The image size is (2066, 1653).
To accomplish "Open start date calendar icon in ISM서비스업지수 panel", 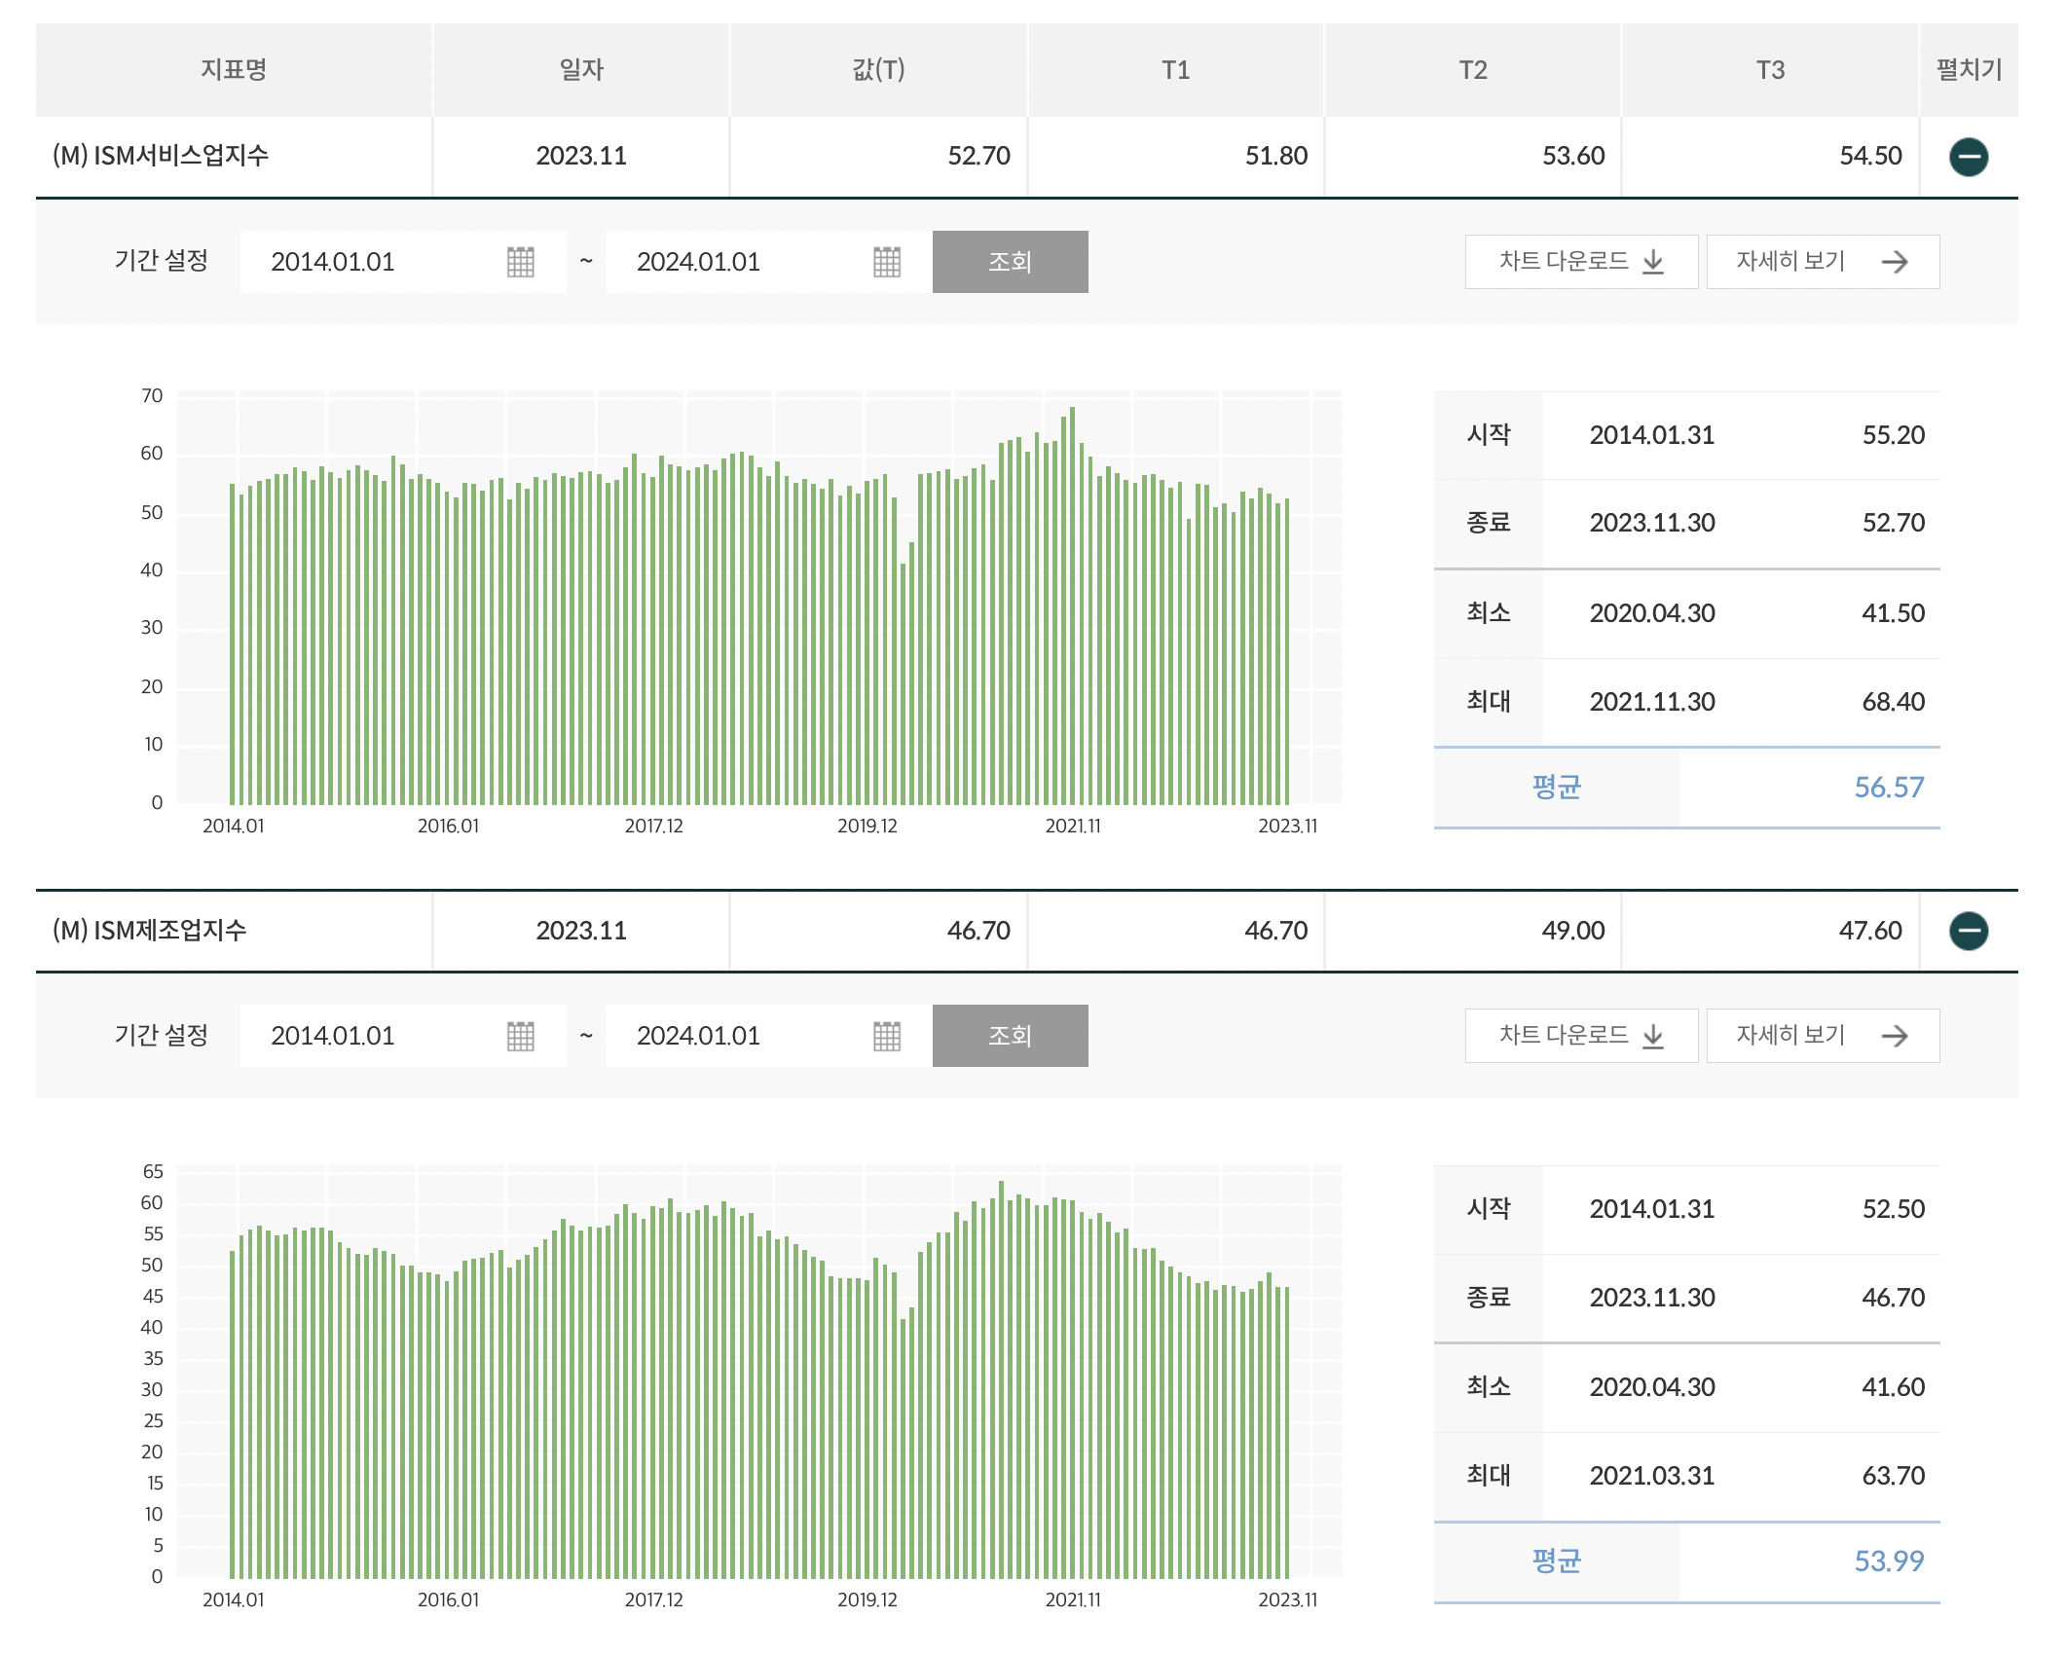I will point(520,262).
